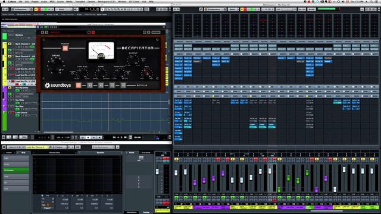Click the highlighted selected channel's fader in MixConsole

pos(270,171)
